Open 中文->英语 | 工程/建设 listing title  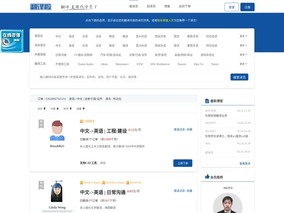[x=103, y=131]
